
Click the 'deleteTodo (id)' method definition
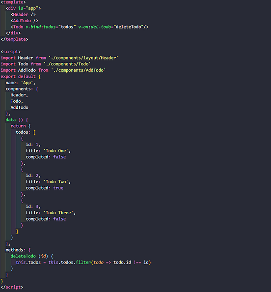(29, 256)
